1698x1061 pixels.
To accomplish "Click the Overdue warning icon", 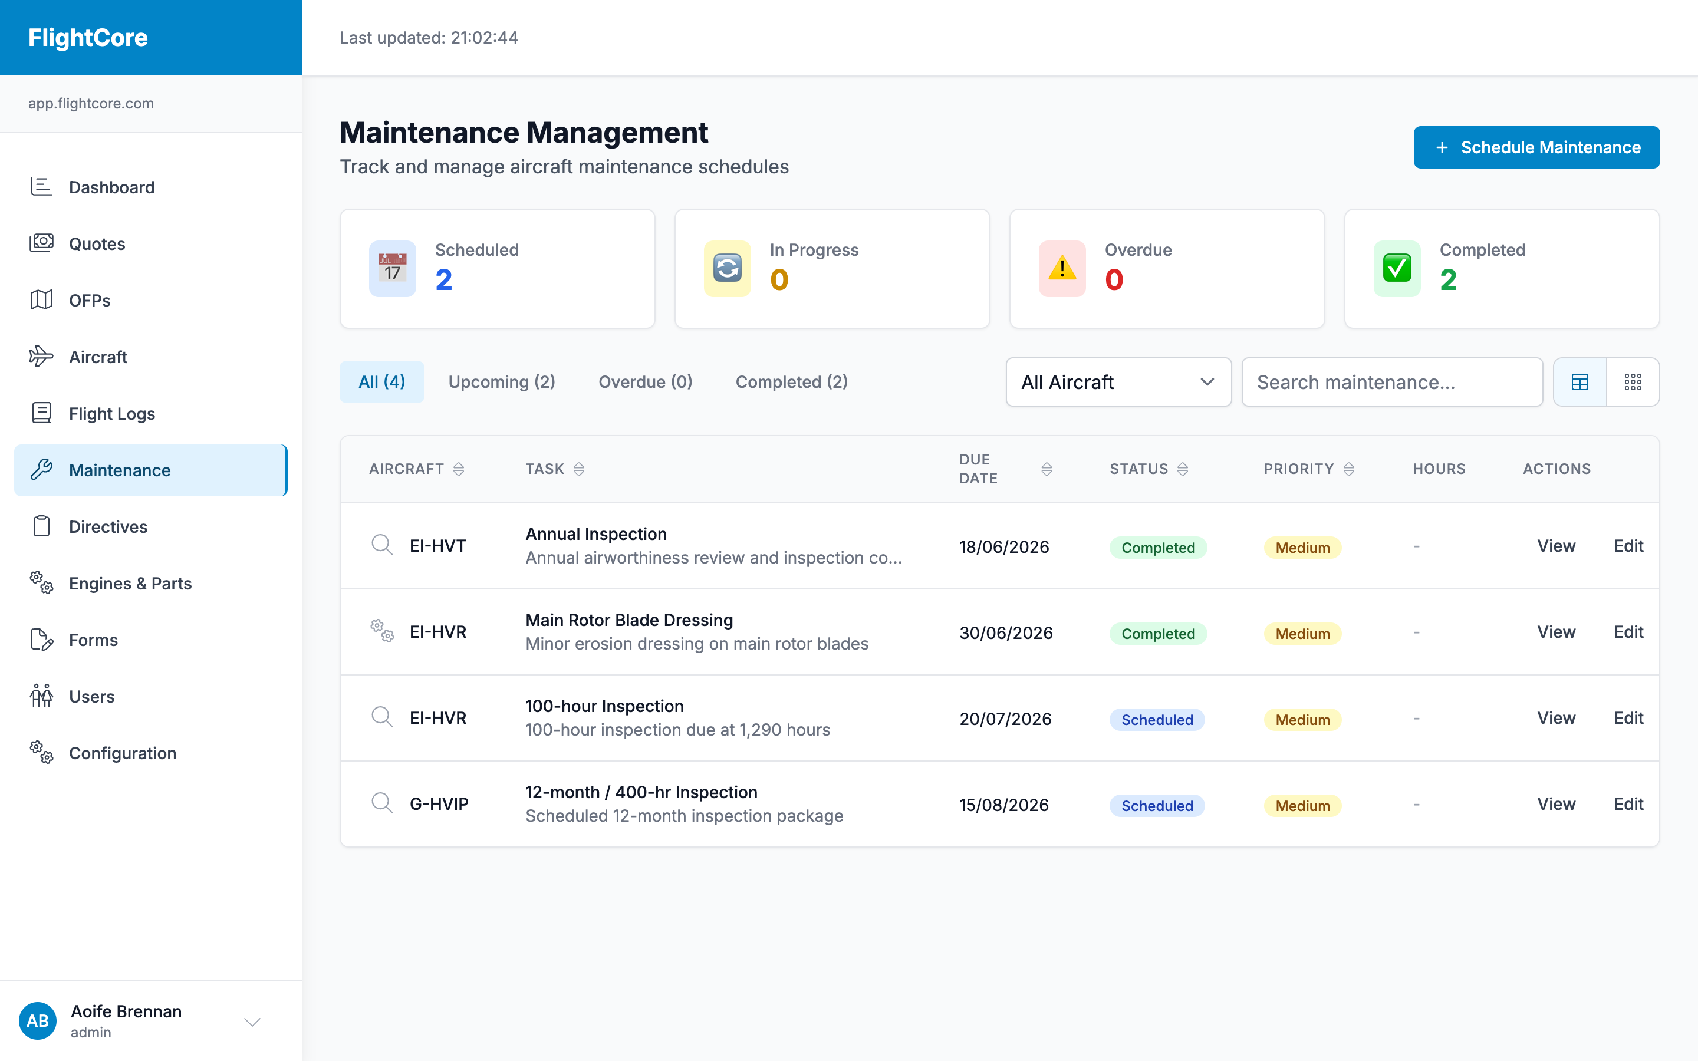I will click(1062, 269).
